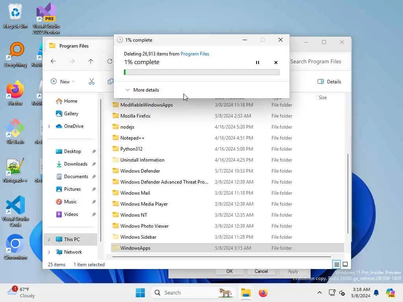
Task: Open the Git Bash desktop shortcut
Action: (15, 131)
